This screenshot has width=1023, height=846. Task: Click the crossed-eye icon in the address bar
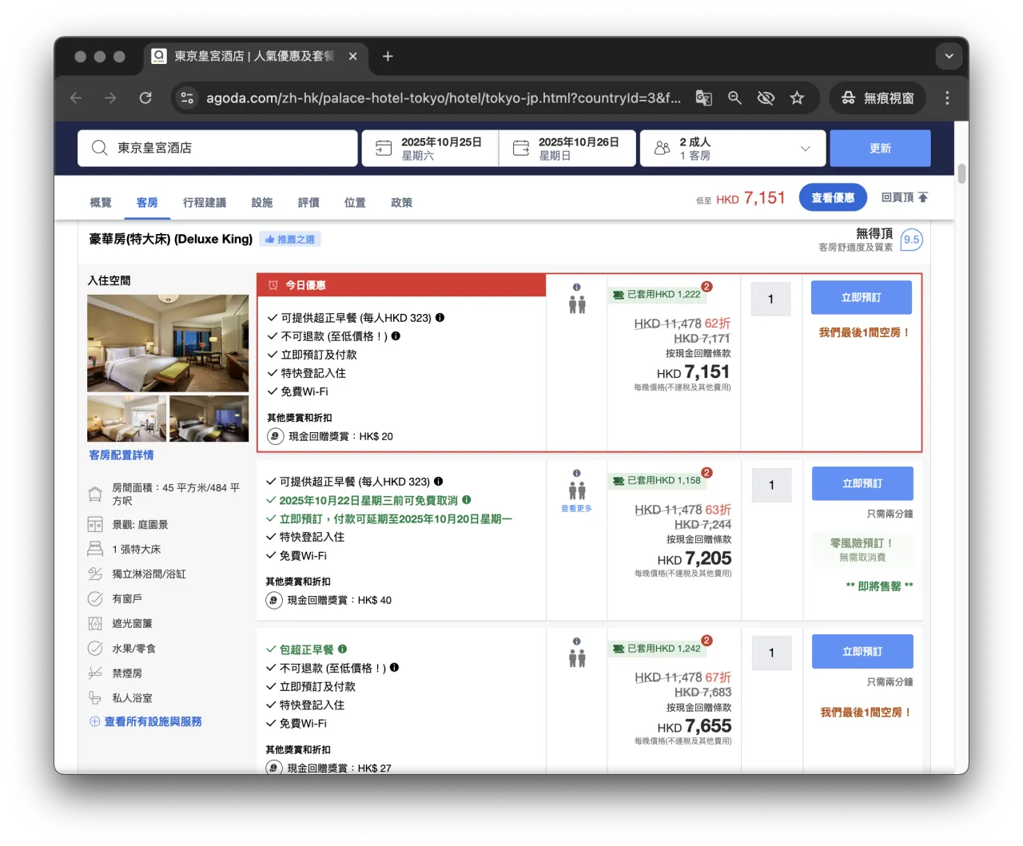(x=765, y=97)
